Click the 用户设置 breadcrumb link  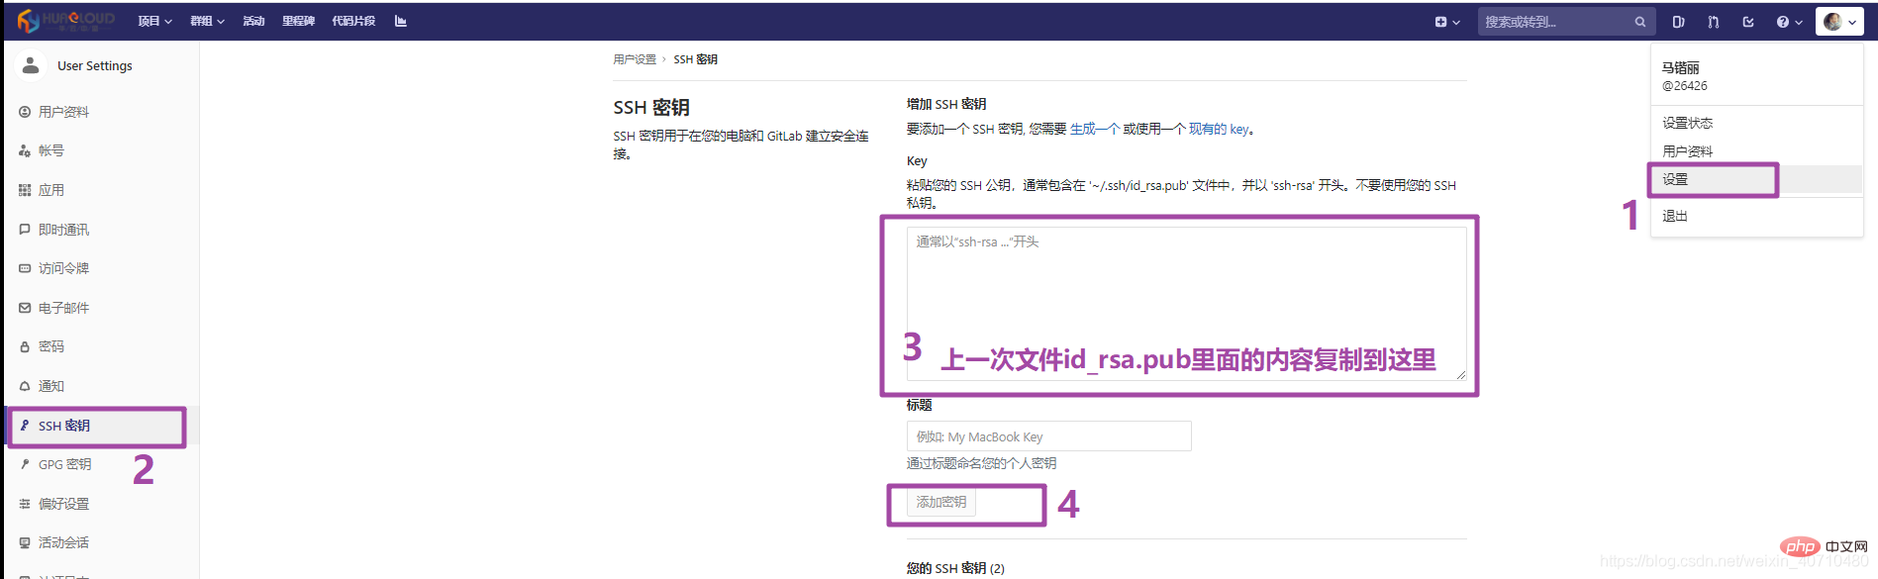coord(635,59)
